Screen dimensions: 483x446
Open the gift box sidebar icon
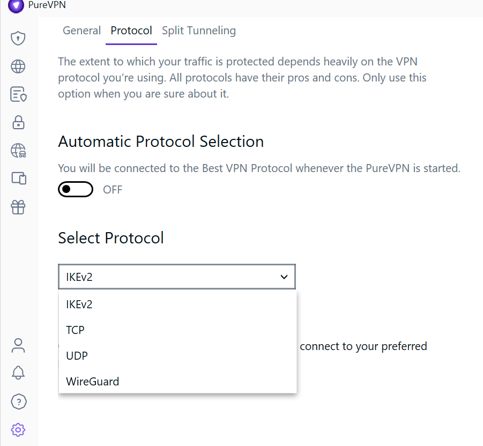(19, 206)
